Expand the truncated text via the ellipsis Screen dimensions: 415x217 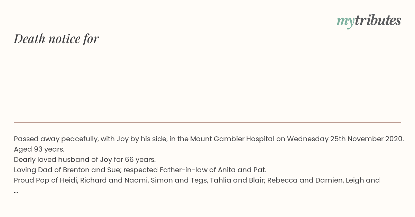[16, 190]
